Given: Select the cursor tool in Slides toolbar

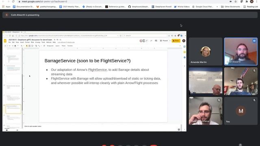Looking at the screenshot, I should click(x=27, y=46).
